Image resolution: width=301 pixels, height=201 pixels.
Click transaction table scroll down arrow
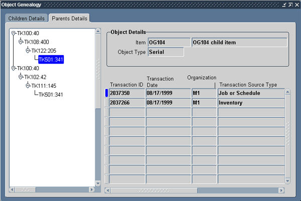tap(287, 180)
